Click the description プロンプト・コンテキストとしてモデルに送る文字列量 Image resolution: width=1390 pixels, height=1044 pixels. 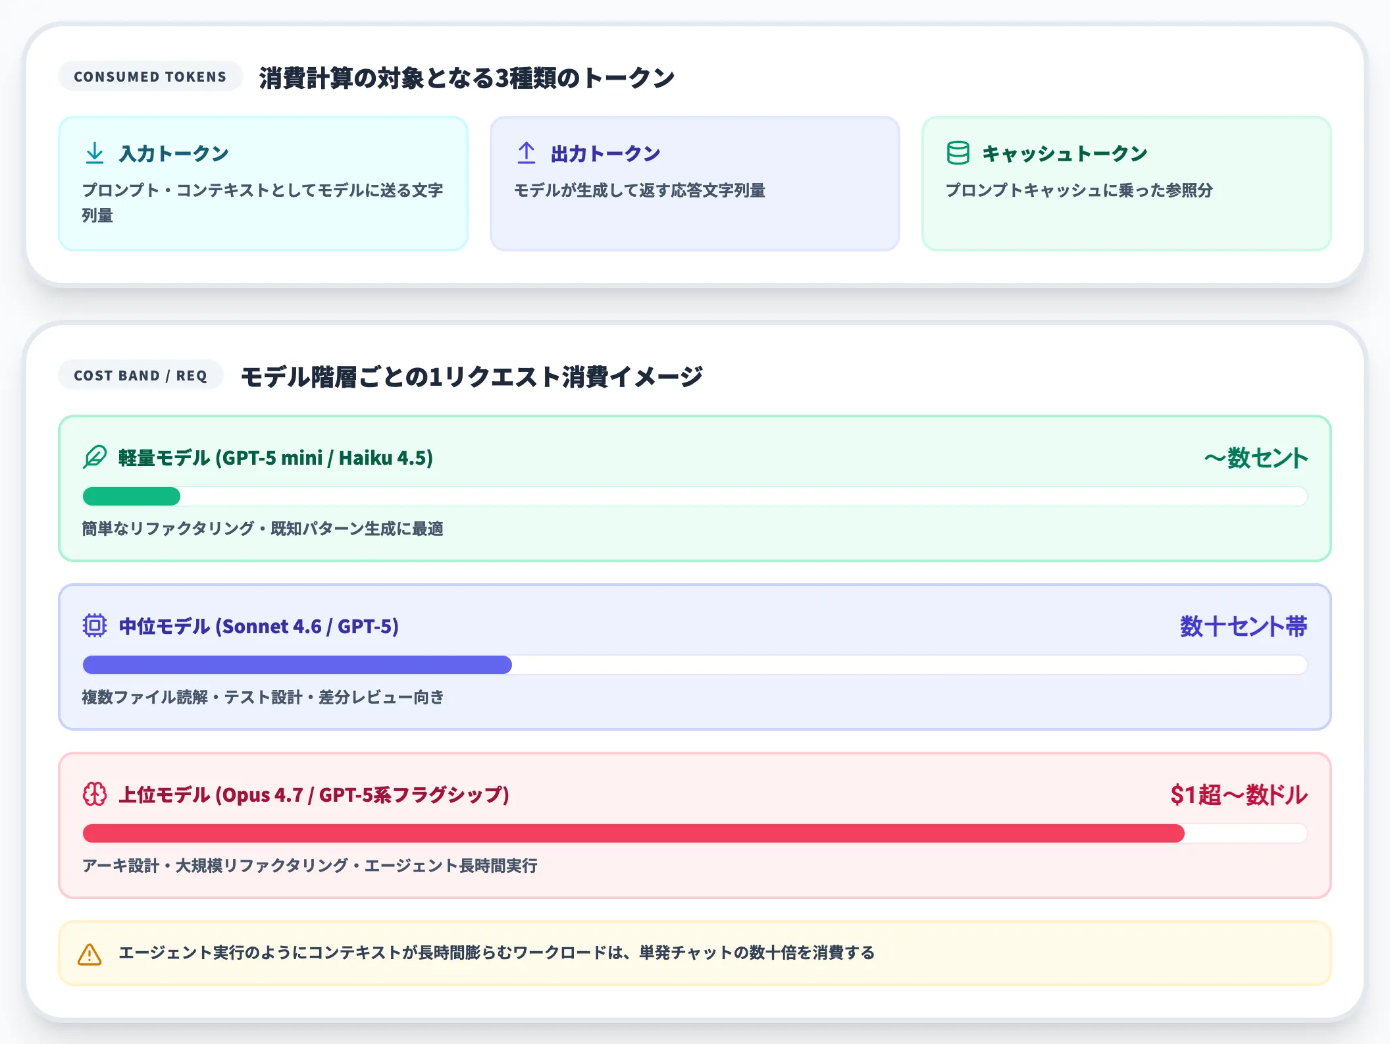point(263,203)
